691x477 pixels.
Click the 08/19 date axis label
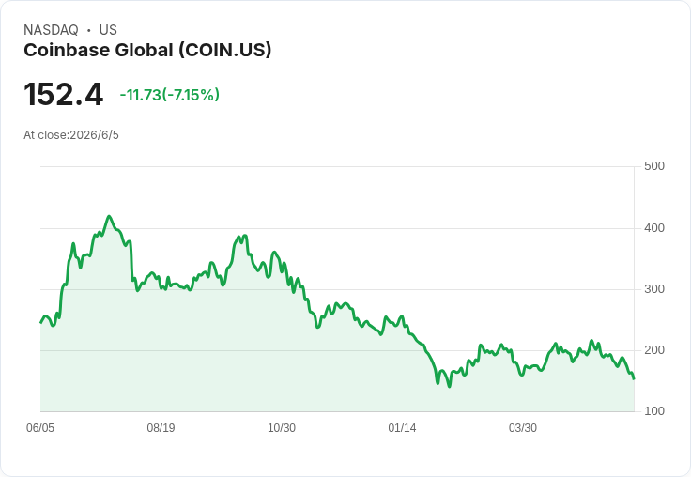point(161,428)
